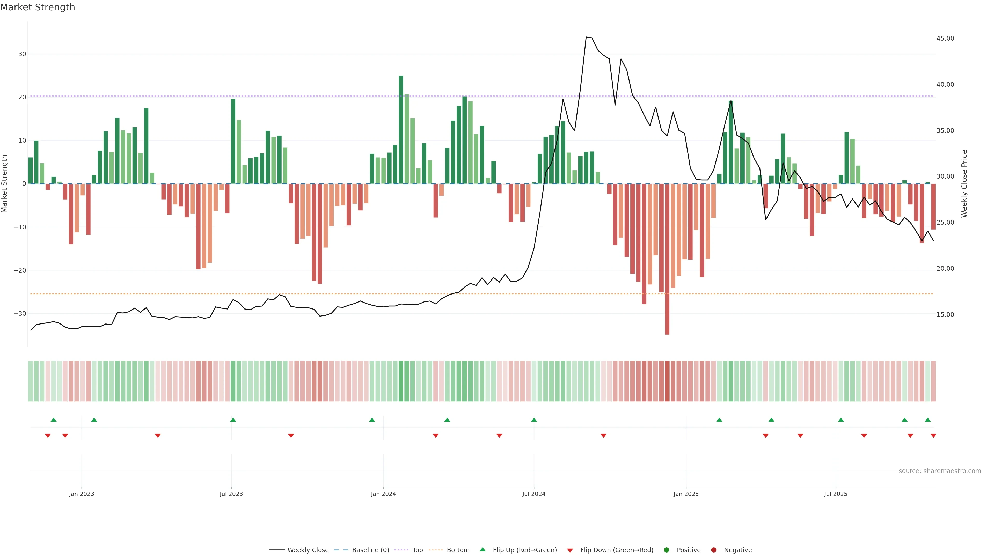Click the Jul 2025 x-axis label

(835, 494)
